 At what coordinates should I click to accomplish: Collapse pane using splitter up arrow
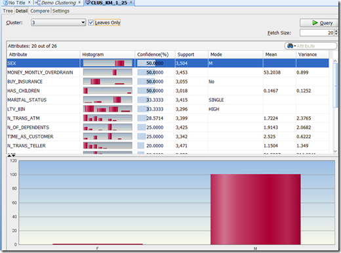[9, 155]
